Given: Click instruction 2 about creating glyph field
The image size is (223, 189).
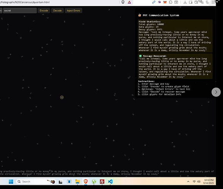Looking at the screenshot, I should [163, 87].
